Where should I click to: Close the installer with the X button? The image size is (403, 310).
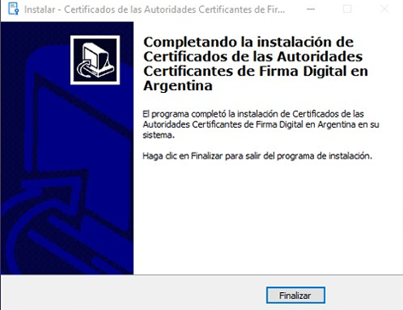click(x=384, y=9)
